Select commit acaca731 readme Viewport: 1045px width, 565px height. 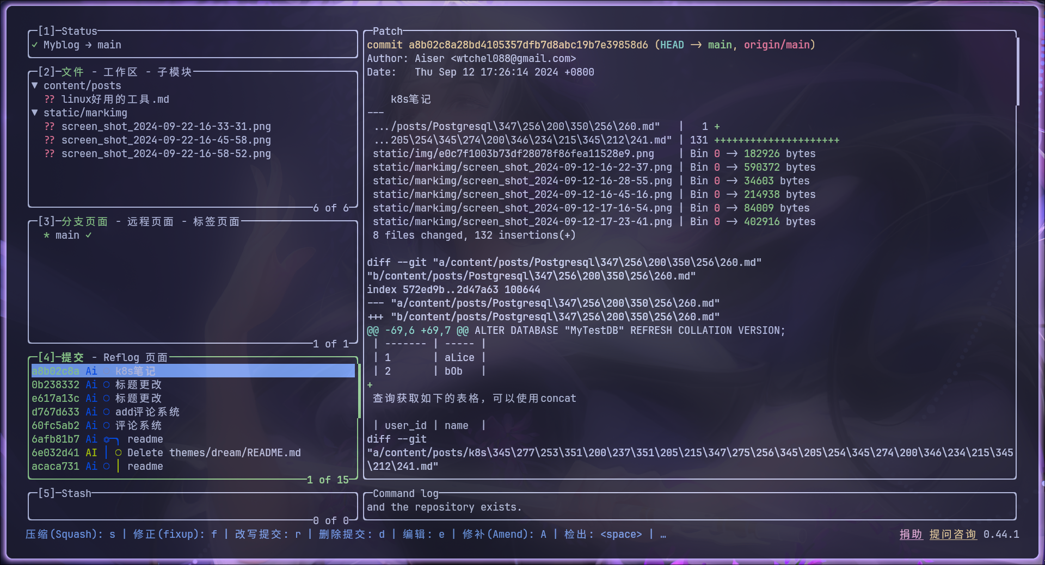click(193, 466)
